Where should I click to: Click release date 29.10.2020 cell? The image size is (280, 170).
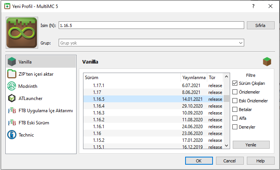click(192, 106)
